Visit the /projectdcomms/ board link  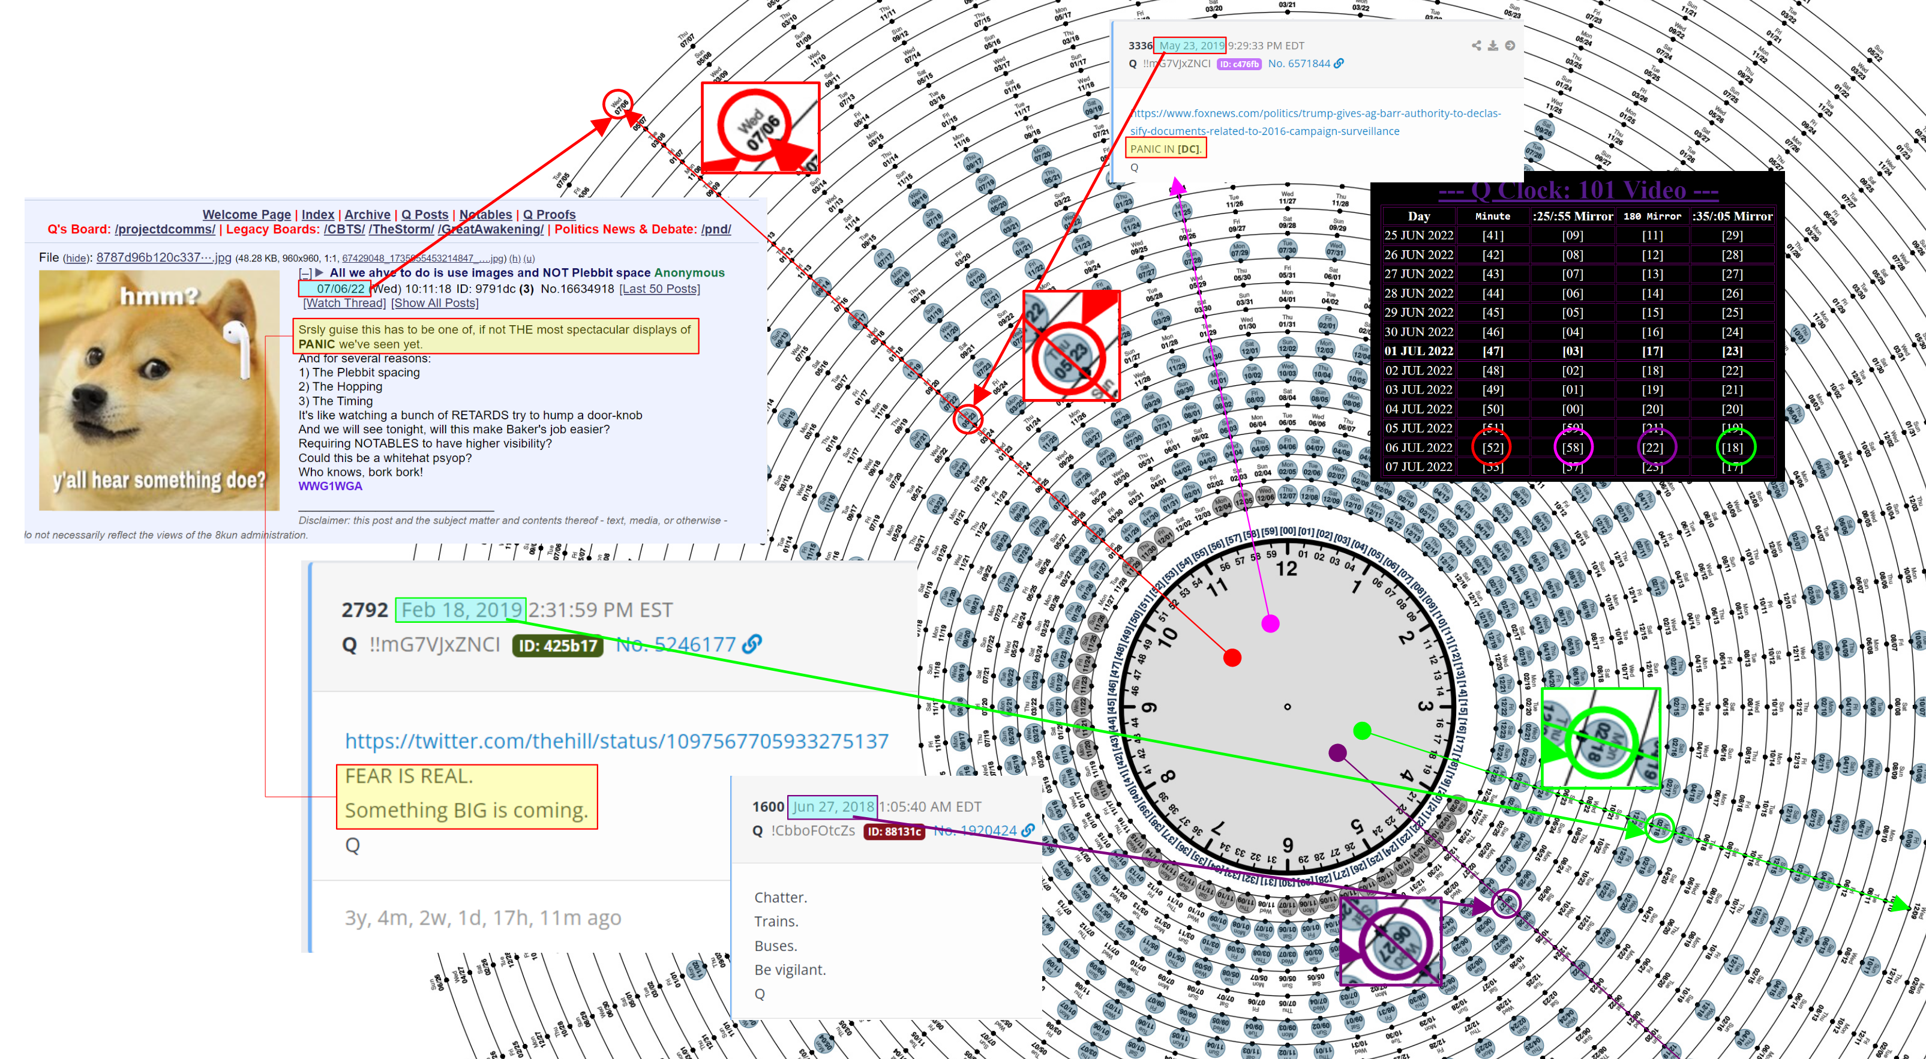click(164, 230)
